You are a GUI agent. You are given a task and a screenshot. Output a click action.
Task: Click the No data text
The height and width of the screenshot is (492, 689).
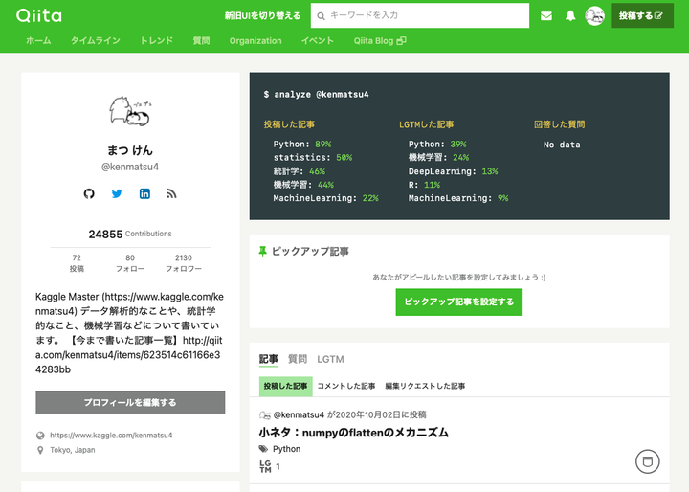coord(562,145)
